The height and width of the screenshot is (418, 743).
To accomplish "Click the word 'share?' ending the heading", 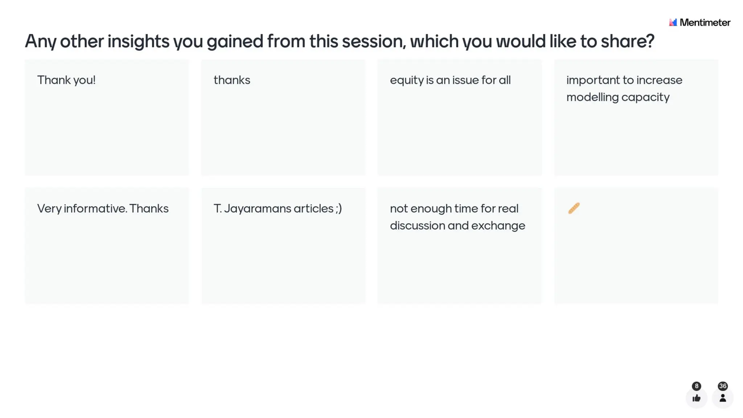I will click(628, 41).
